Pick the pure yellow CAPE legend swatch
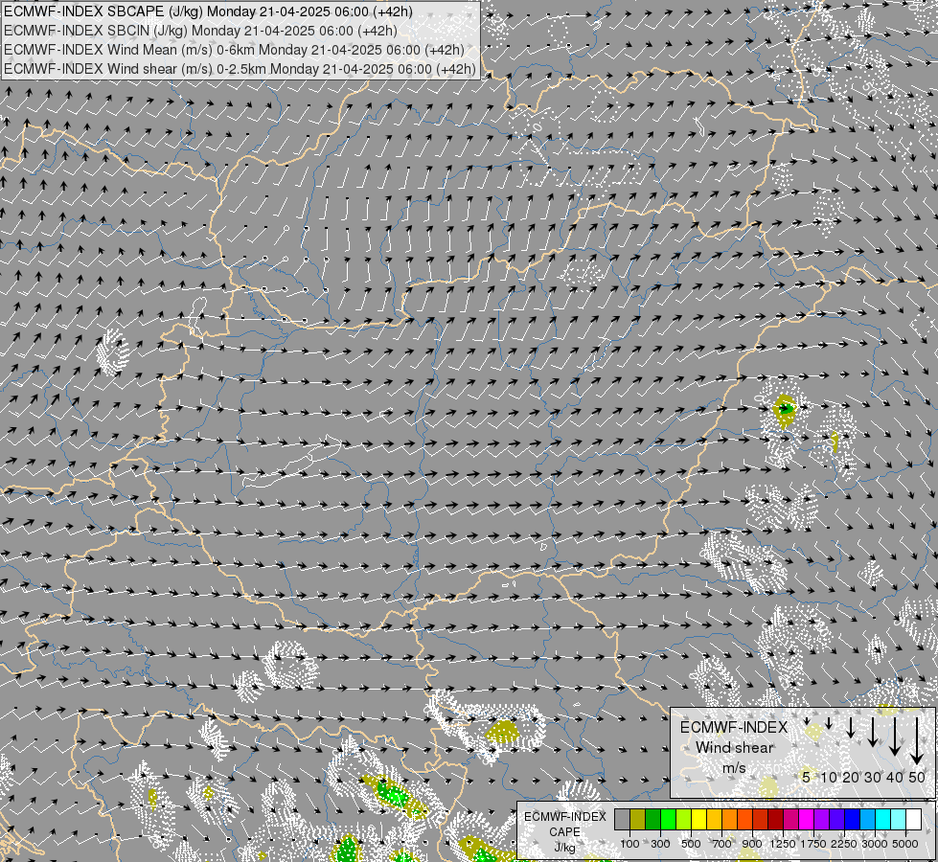Screen dimensions: 938x862 click(x=698, y=820)
